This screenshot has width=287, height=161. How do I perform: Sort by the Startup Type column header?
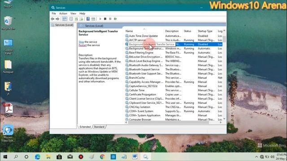(x=205, y=31)
